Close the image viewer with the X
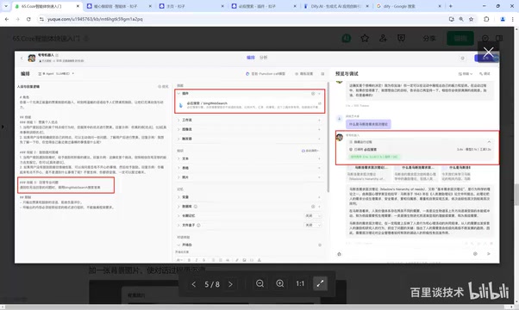The image size is (519, 310). point(489,52)
